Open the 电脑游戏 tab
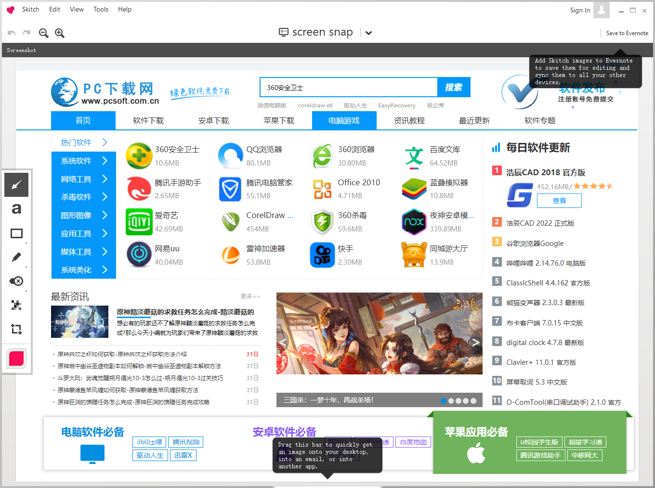Viewport: 655px width, 488px height. [344, 120]
